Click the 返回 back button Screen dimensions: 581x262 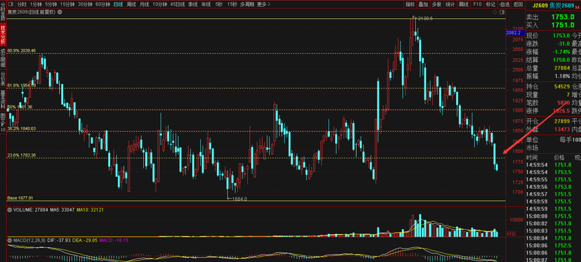point(518,5)
